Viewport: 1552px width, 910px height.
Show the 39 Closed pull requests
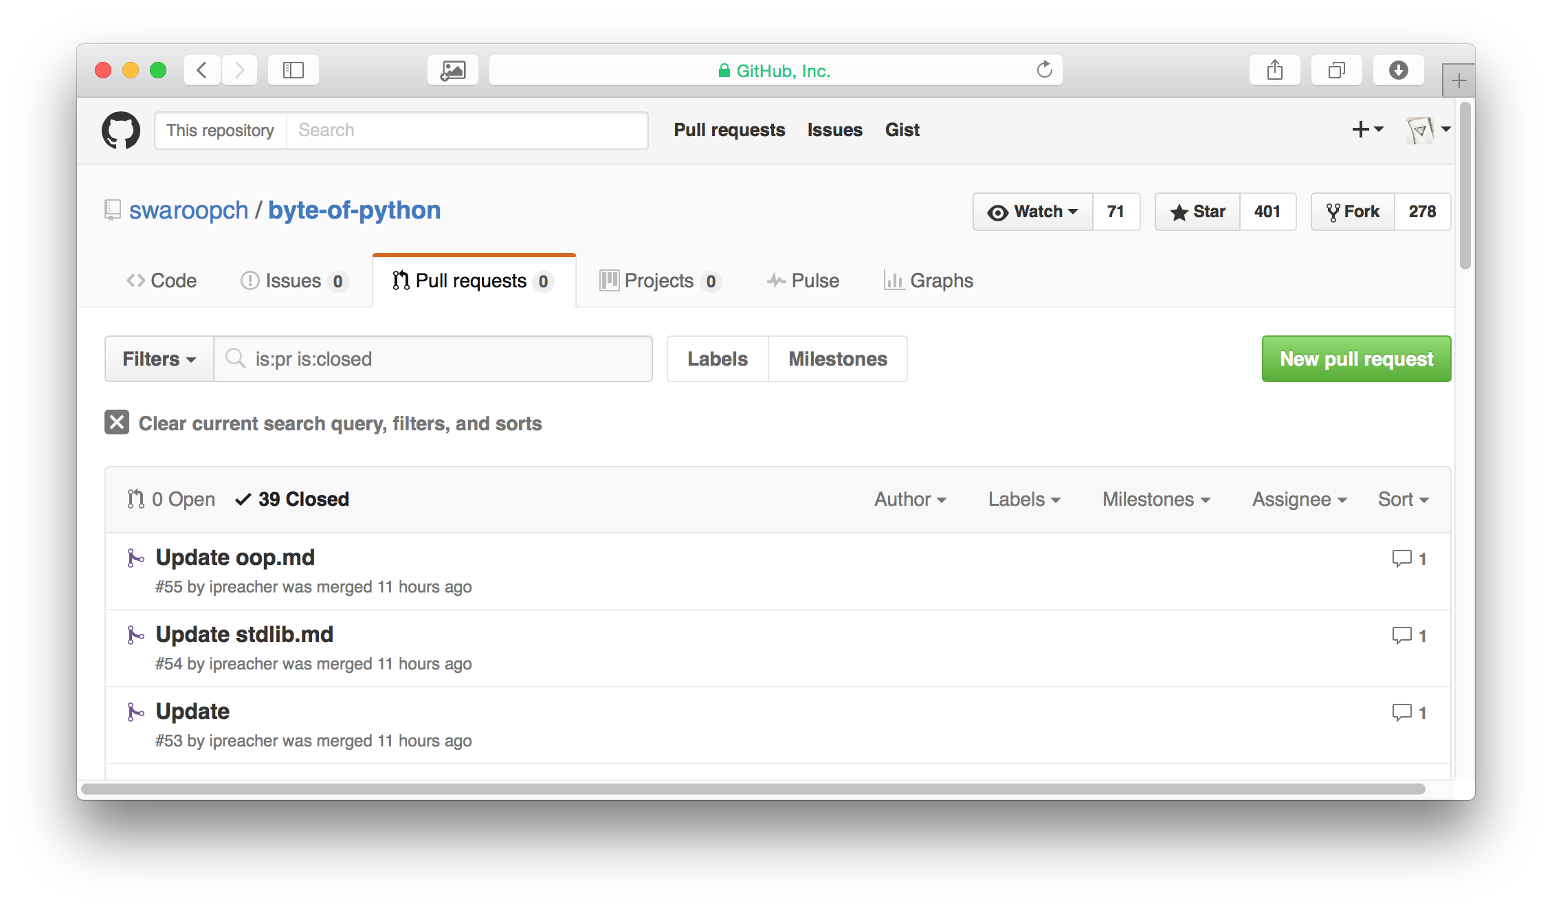tap(293, 499)
